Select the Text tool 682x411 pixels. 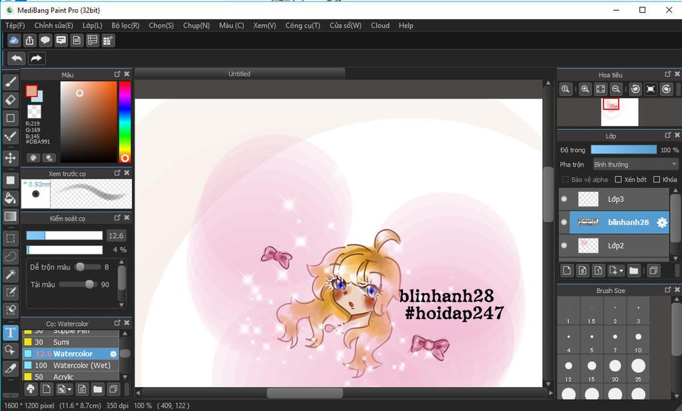click(x=11, y=332)
